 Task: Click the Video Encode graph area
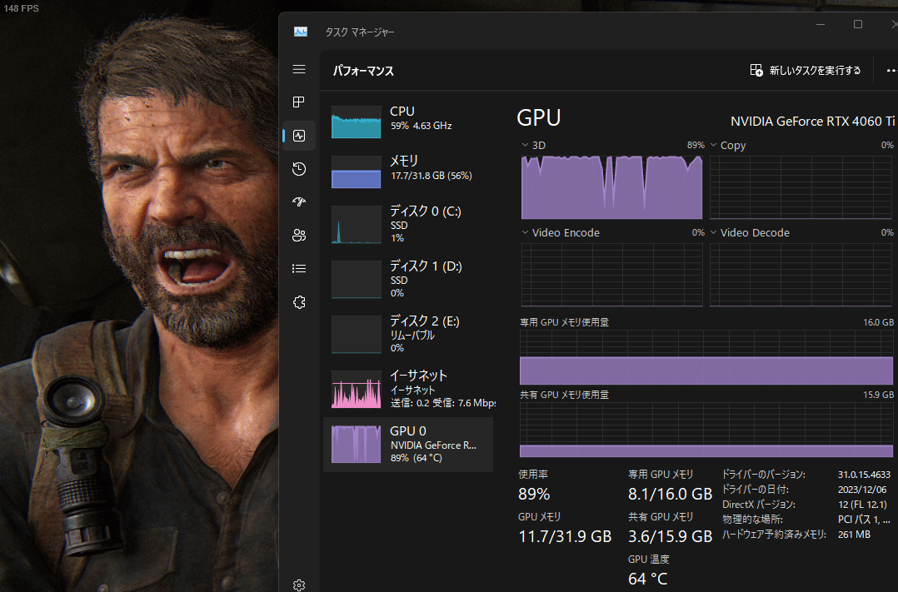(611, 275)
